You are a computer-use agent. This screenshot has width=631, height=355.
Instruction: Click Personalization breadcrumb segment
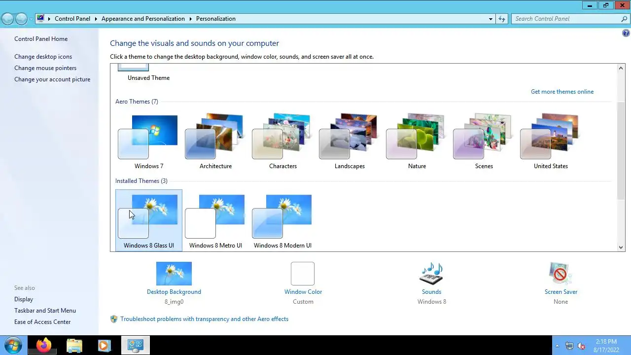[216, 19]
